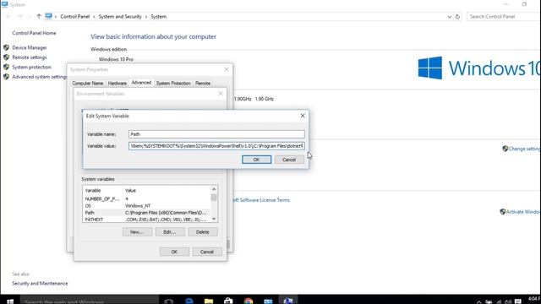
Task: Select the Advanced tab
Action: [x=141, y=83]
